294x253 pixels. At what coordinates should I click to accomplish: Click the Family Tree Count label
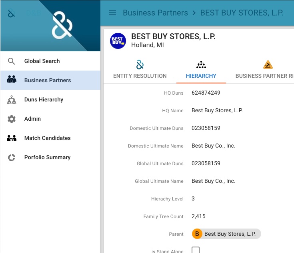click(x=163, y=217)
